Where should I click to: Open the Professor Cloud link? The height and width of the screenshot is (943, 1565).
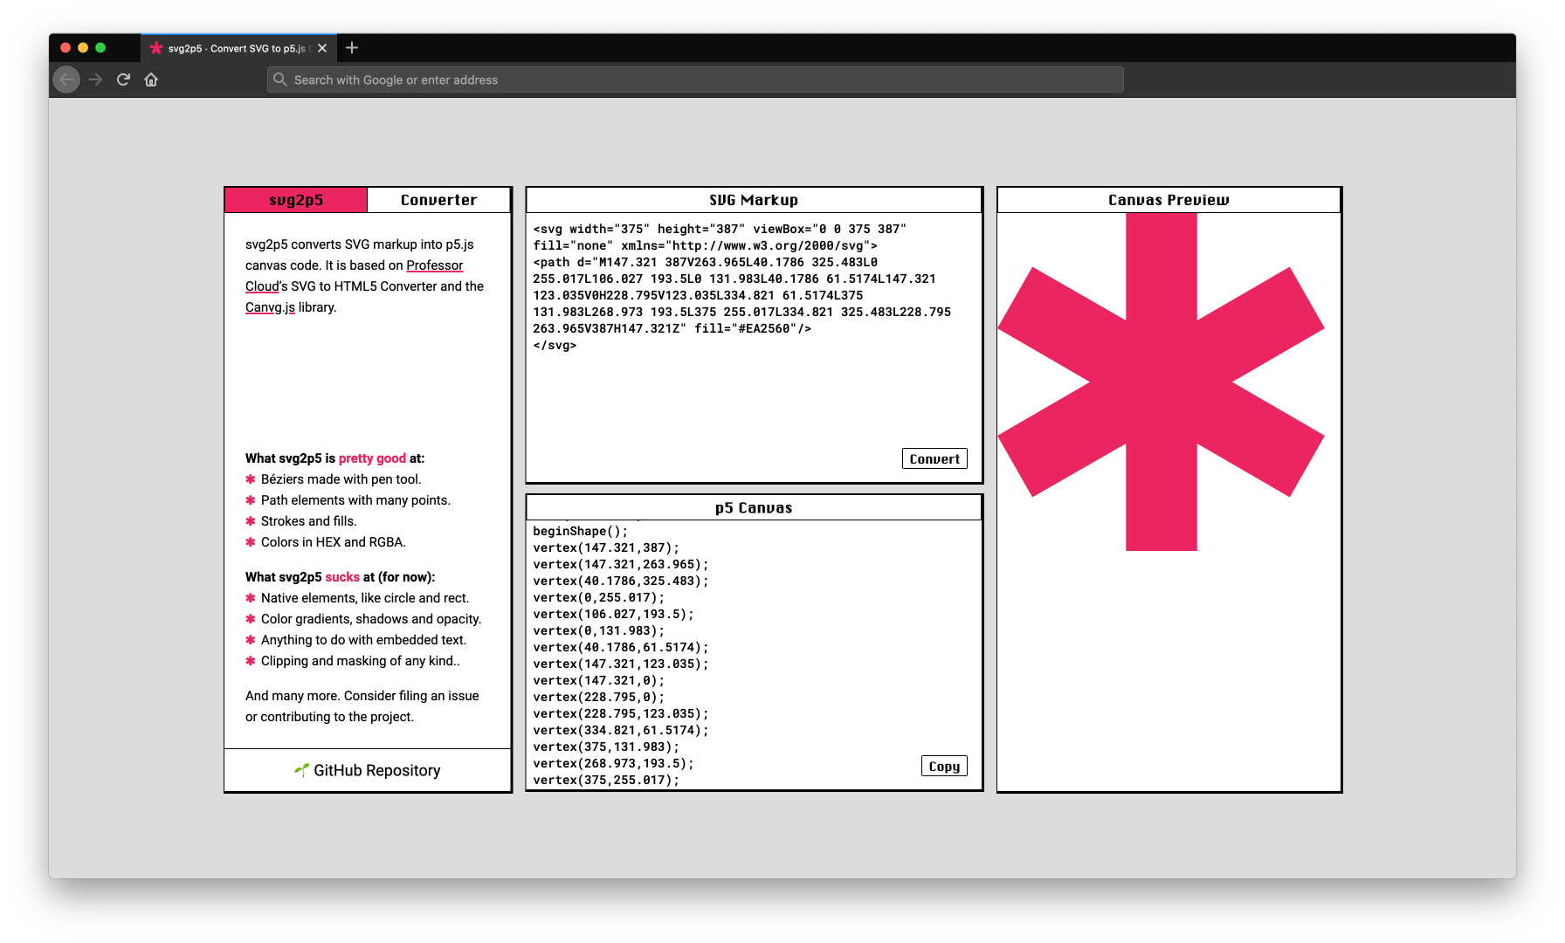pyautogui.click(x=354, y=276)
